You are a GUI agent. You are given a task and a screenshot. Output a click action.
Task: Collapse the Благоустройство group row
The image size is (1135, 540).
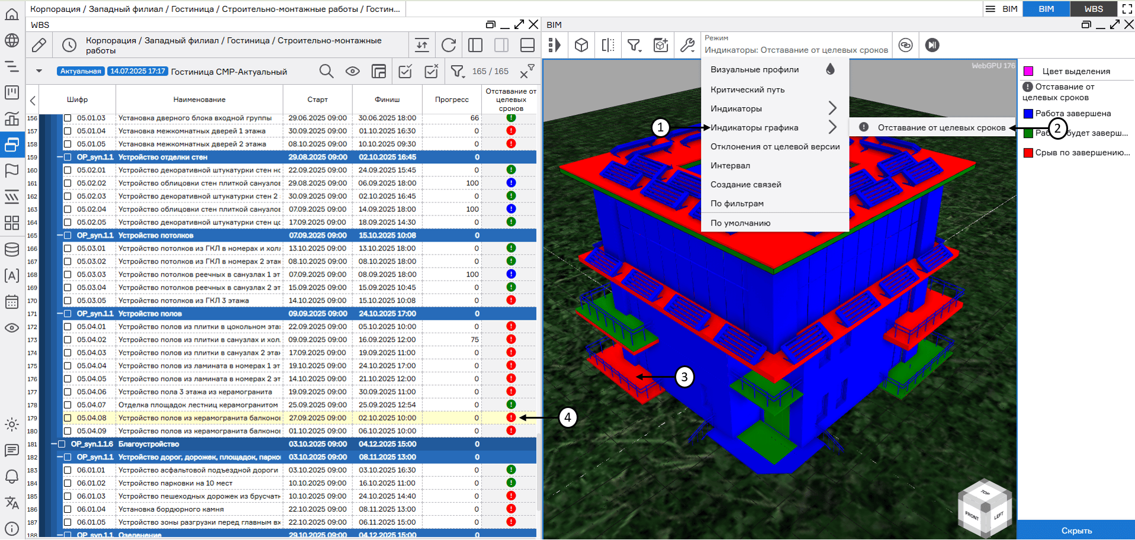[54, 444]
